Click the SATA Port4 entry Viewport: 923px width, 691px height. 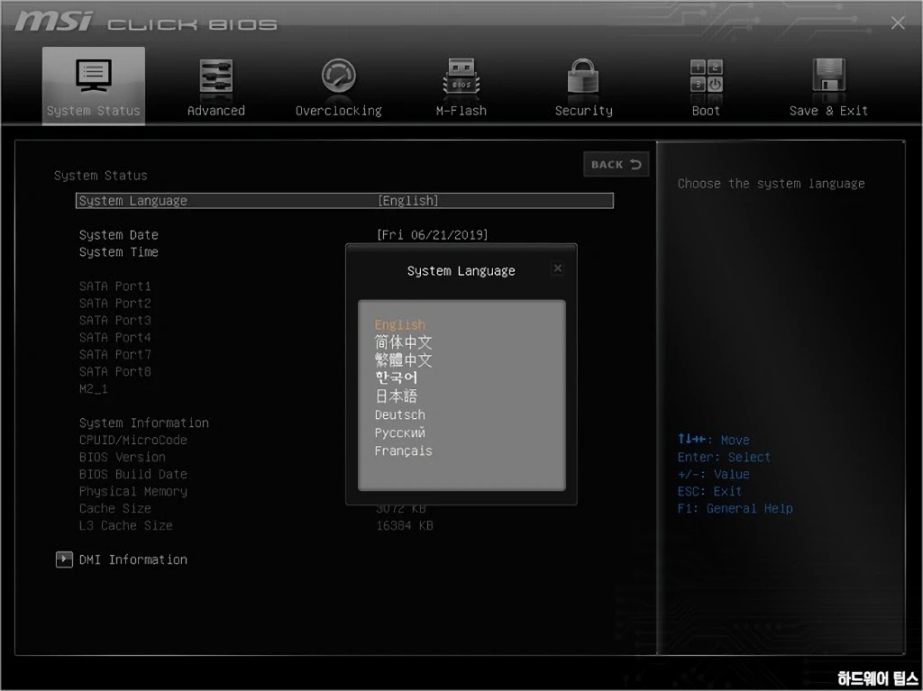pos(114,337)
